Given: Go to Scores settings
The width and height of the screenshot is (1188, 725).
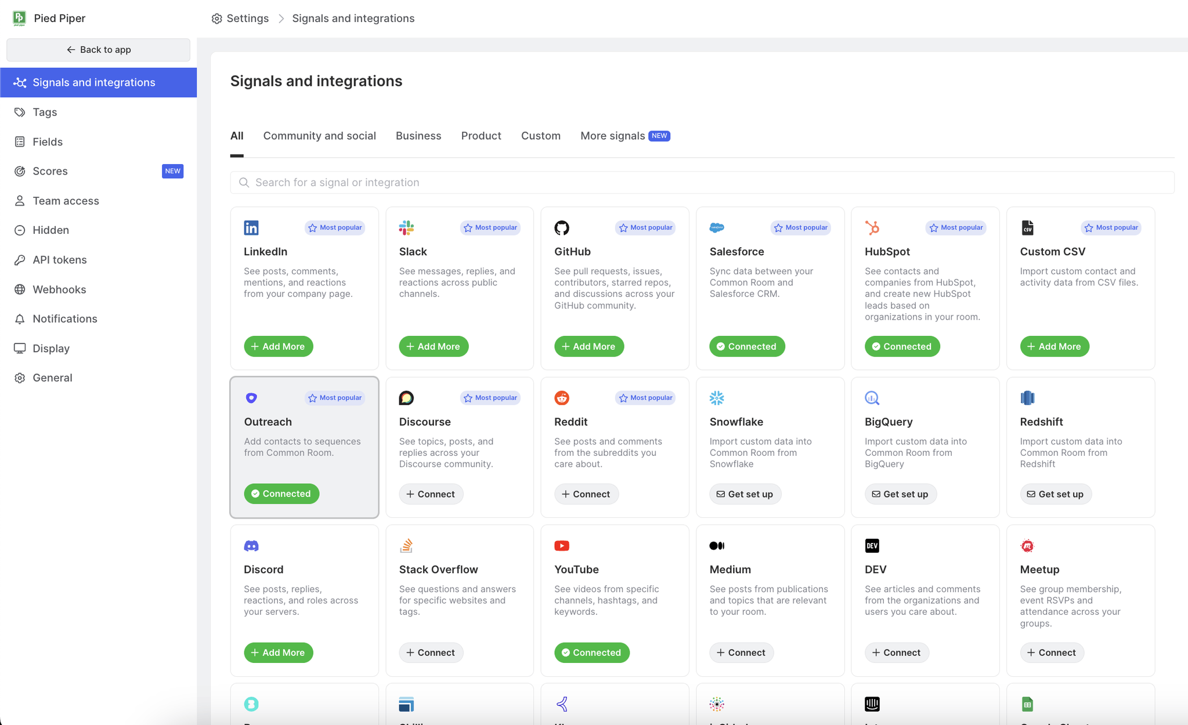Looking at the screenshot, I should 50,171.
